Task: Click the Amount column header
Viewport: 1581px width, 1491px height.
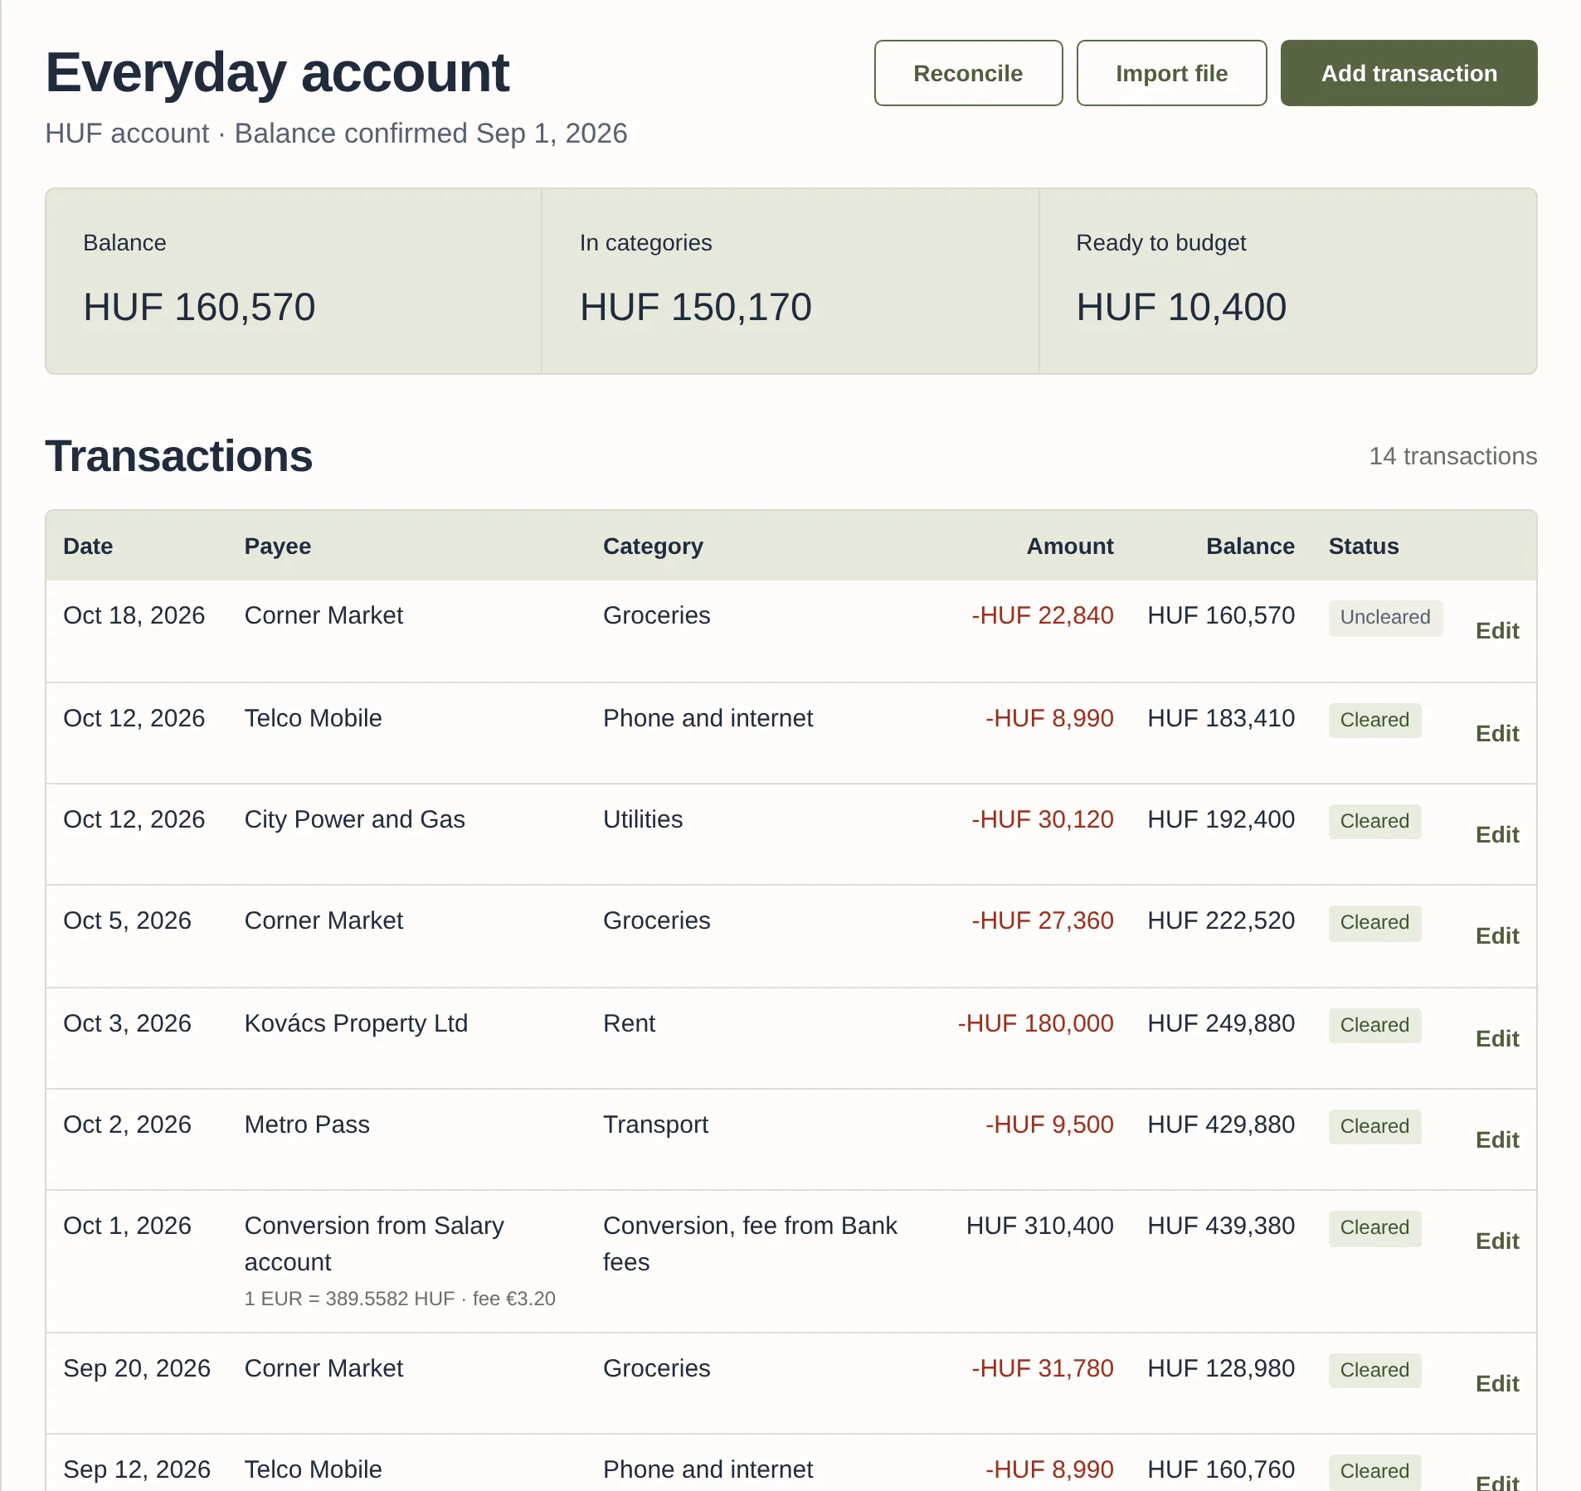Action: click(x=1070, y=546)
